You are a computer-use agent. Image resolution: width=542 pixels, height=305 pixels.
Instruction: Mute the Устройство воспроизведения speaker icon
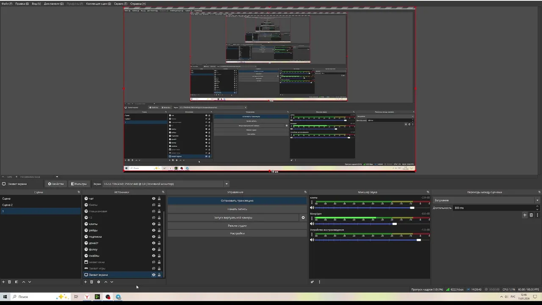pos(312,240)
